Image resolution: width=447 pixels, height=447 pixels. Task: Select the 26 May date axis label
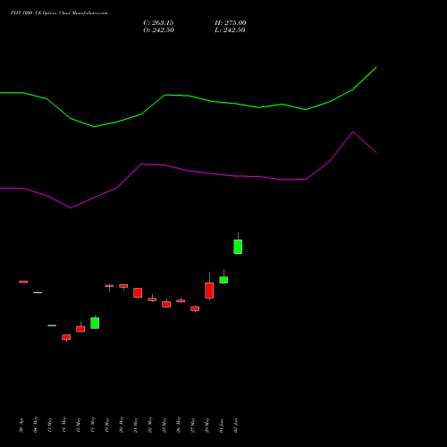coord(178,425)
